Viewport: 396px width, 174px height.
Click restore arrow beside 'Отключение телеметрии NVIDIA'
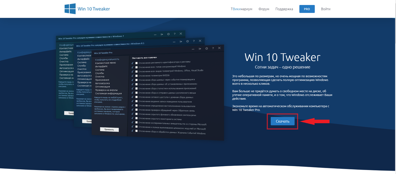132,76
